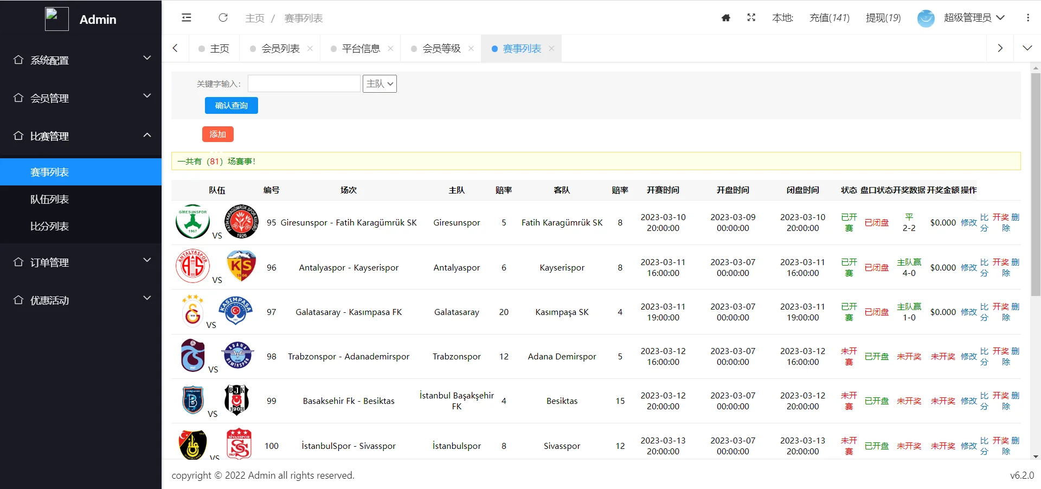This screenshot has width=1041, height=489.
Task: Click the home icon in the header
Action: (x=726, y=18)
